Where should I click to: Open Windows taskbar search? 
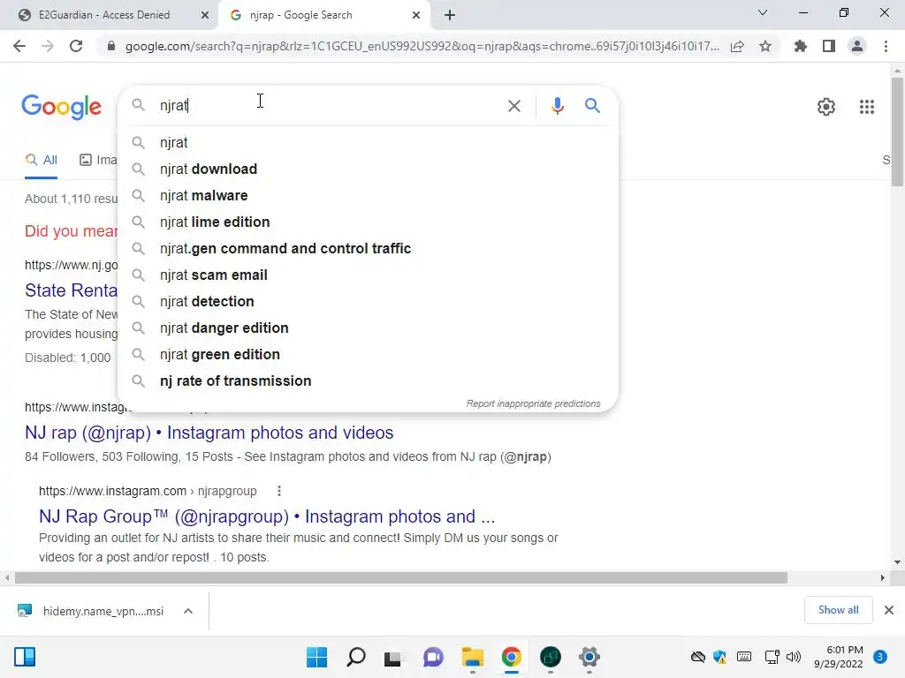[355, 657]
